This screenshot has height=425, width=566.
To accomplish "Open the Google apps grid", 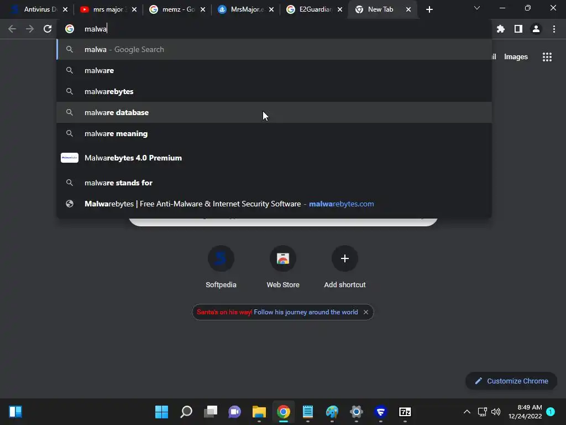I will coord(547,57).
